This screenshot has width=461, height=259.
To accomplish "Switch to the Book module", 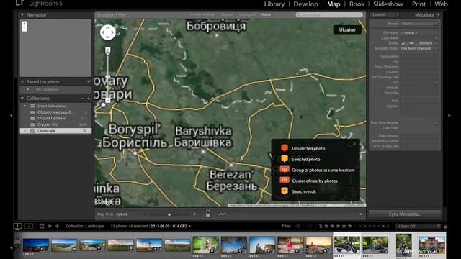I will pos(357,4).
